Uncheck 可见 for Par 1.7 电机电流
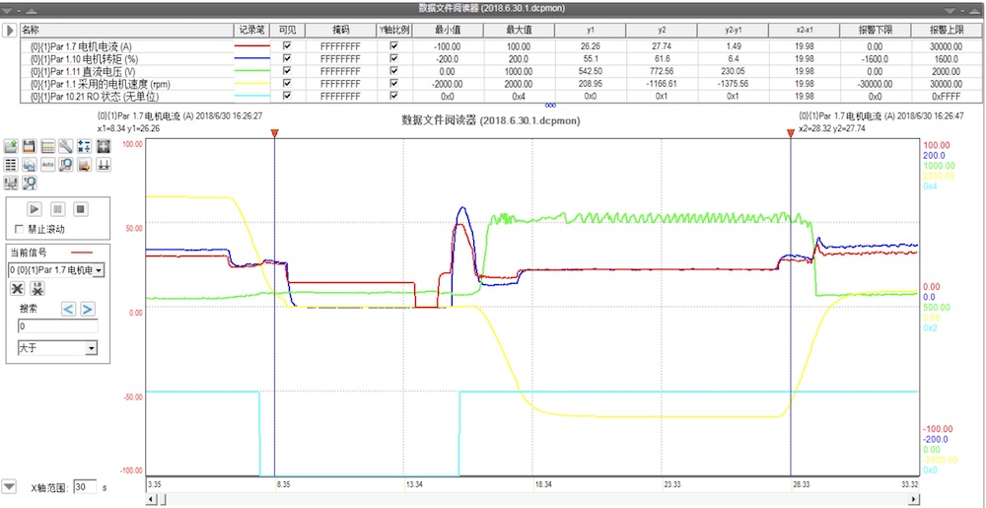986x508 pixels. 287,45
